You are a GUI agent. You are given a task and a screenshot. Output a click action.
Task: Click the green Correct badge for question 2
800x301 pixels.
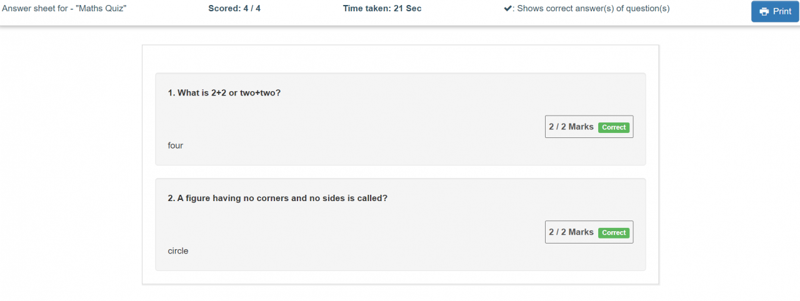[x=614, y=232]
